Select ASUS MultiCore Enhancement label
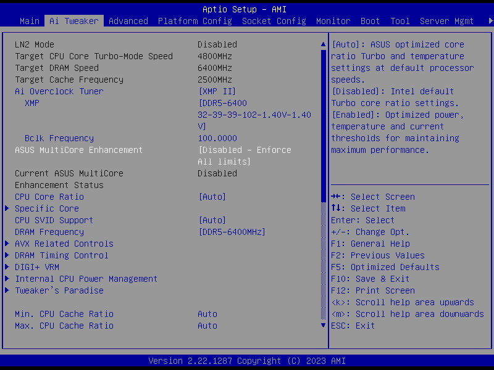Image resolution: width=494 pixels, height=370 pixels. click(79, 150)
